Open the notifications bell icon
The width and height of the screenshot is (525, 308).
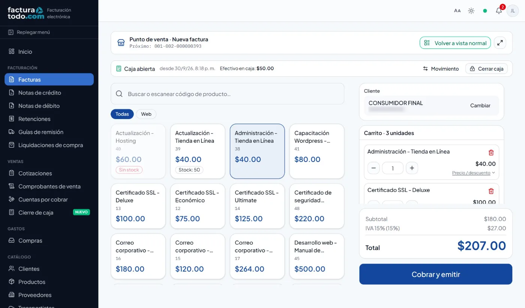tap(499, 11)
